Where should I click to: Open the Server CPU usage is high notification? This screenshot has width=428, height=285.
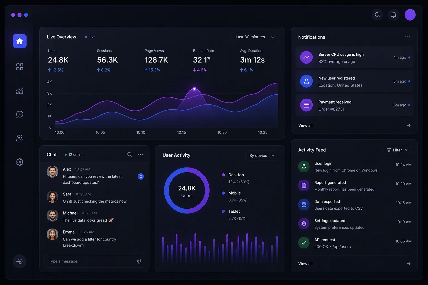coord(354,58)
